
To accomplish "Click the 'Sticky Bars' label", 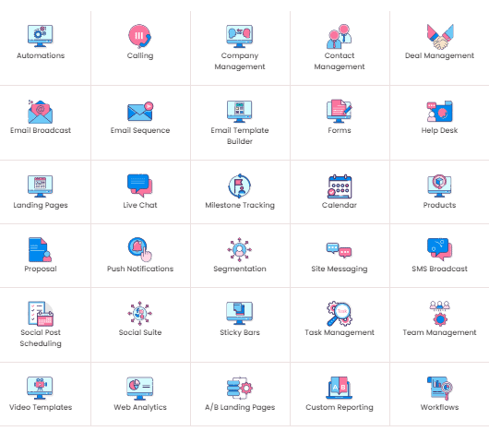I will tap(240, 333).
